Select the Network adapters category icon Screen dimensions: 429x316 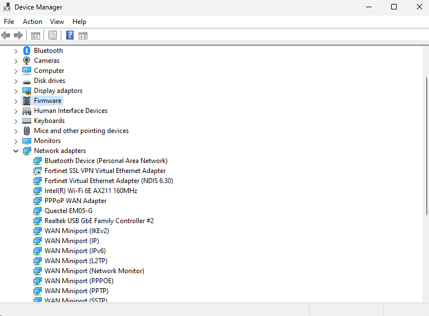click(27, 151)
